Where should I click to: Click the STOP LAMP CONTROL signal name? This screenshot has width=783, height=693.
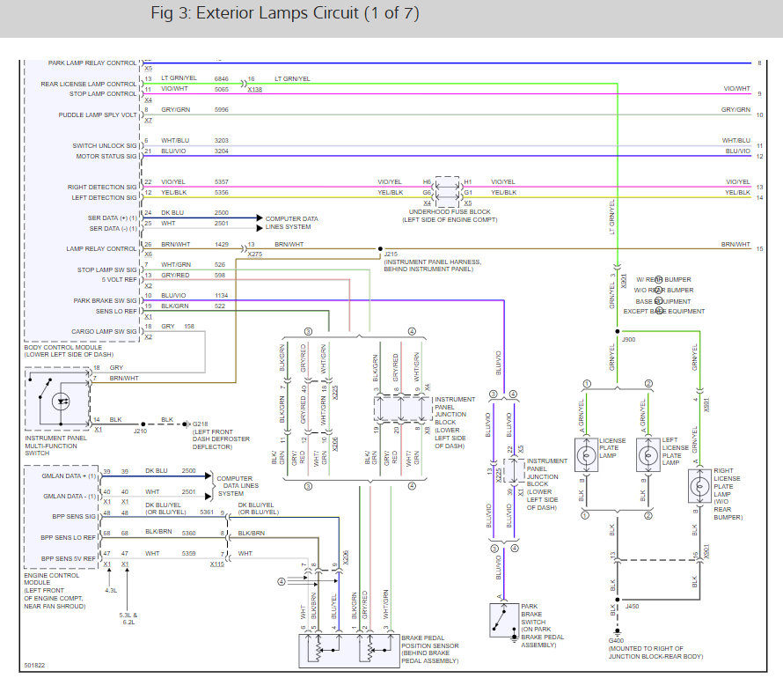pos(103,94)
